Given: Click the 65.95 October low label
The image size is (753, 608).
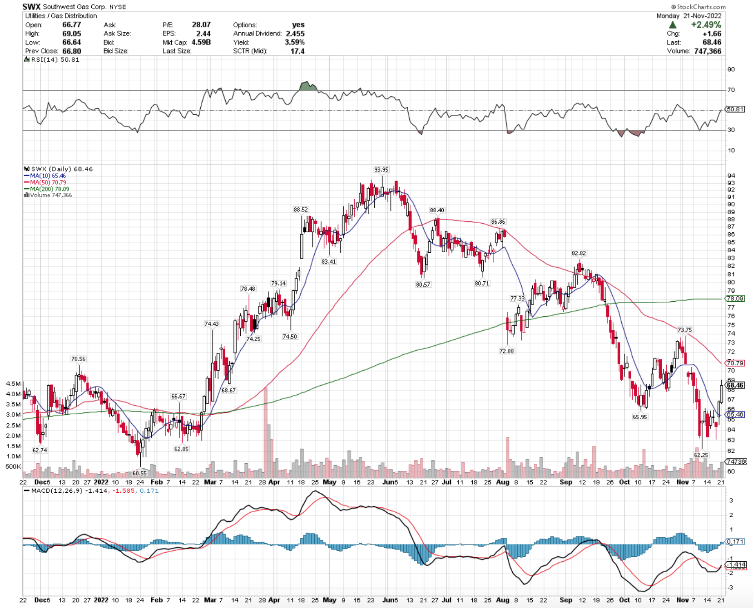Looking at the screenshot, I should (x=639, y=417).
